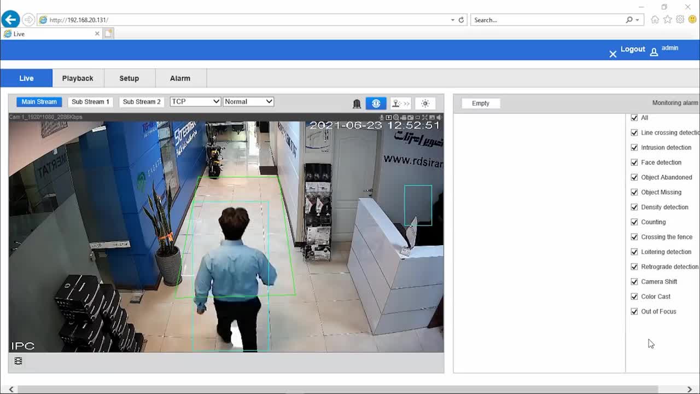The width and height of the screenshot is (700, 394).
Task: Select Sub Stream 1
Action: point(90,102)
